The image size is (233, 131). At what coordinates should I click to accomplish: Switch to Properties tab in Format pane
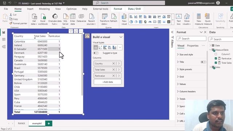193,45
